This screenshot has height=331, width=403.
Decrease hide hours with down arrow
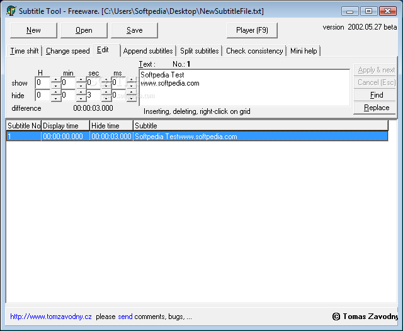click(56, 98)
